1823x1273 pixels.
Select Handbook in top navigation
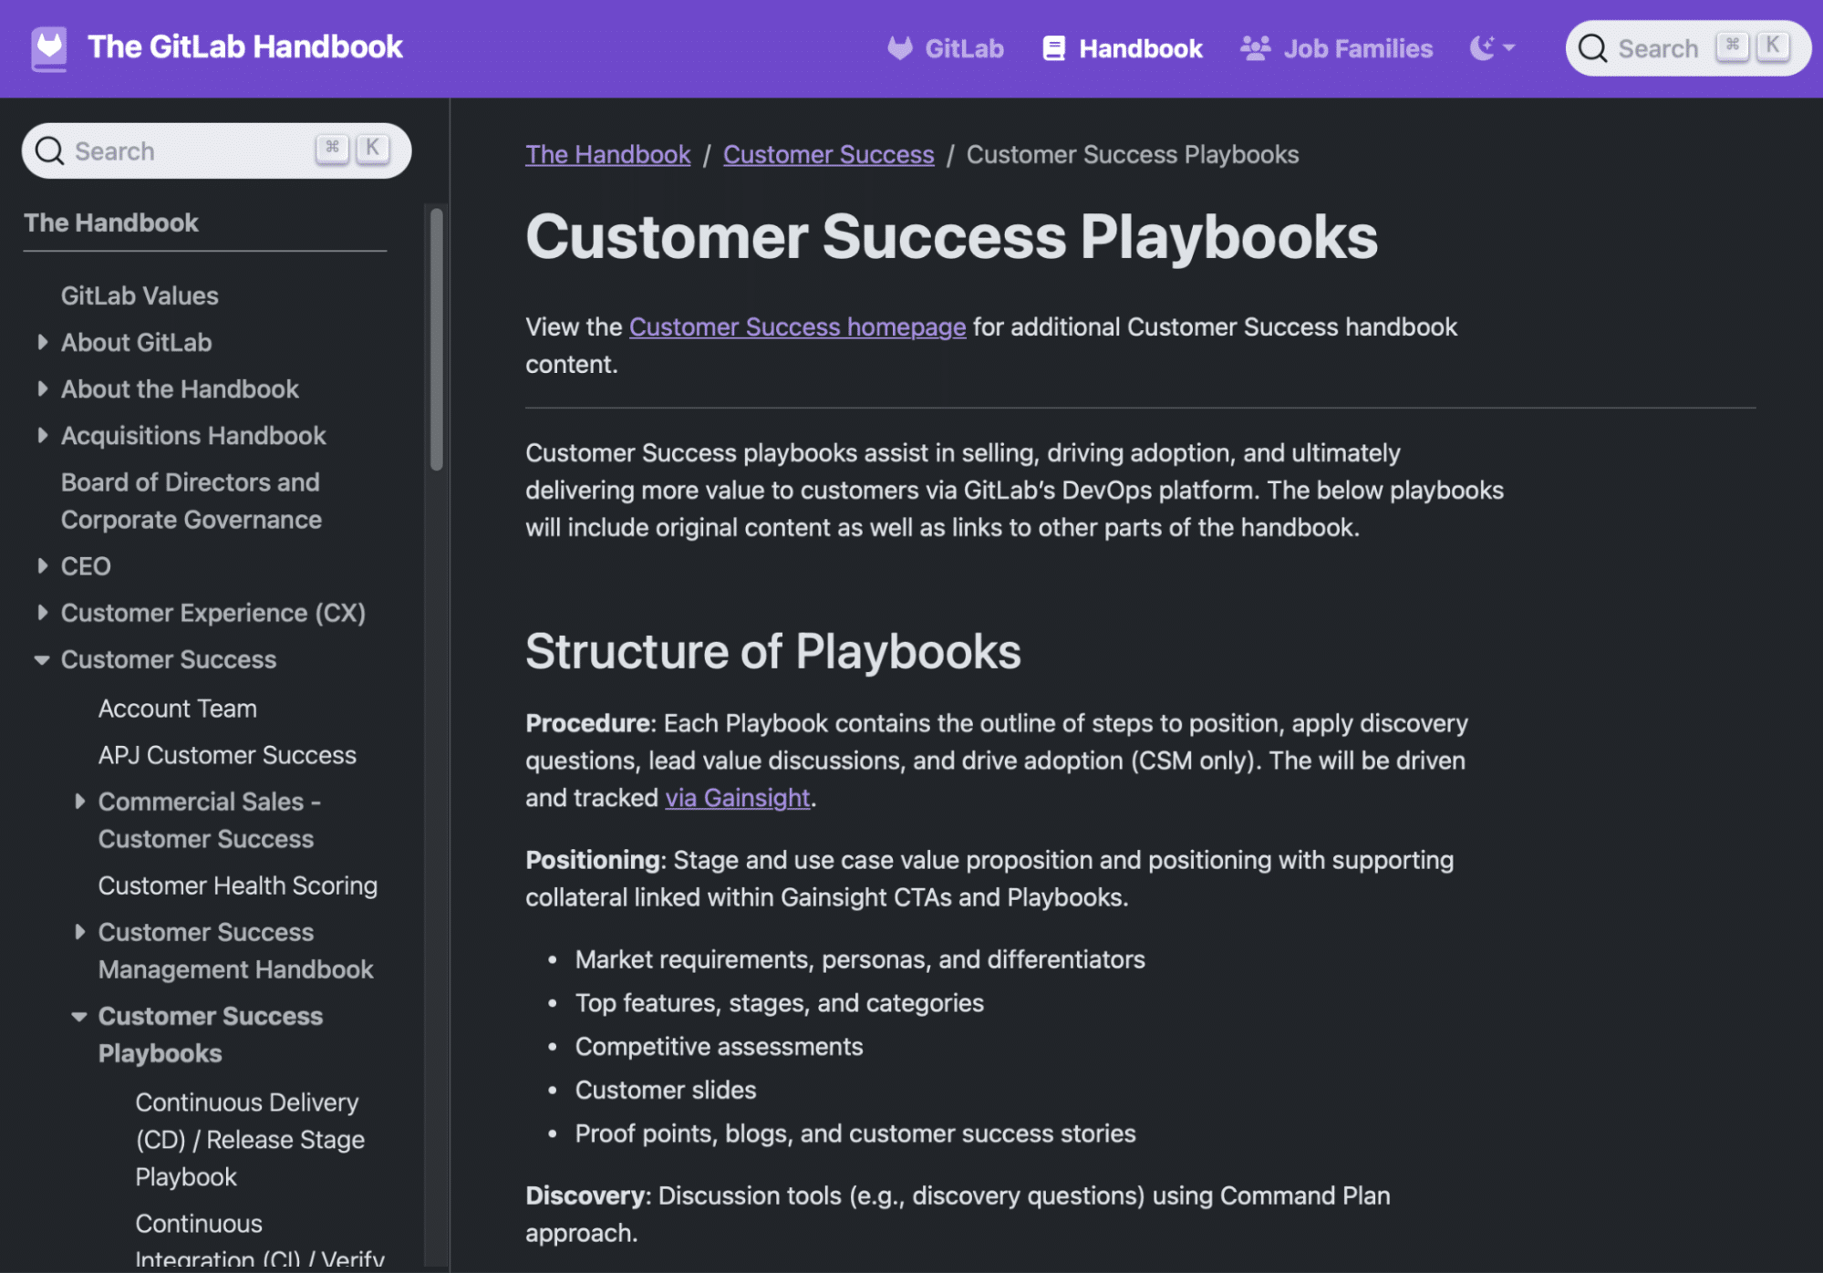click(x=1139, y=47)
